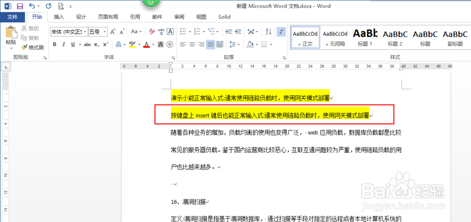
Task: Switch to the 插入 (Insert) tab
Action: [x=59, y=17]
